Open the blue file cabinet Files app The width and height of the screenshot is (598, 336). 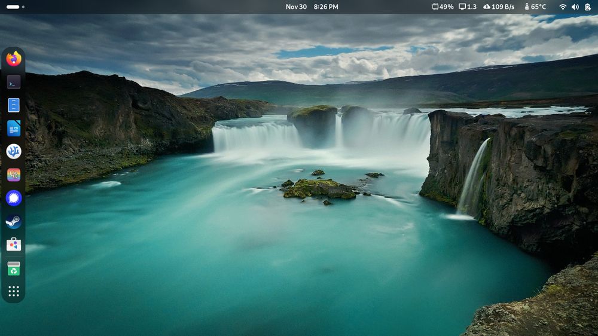[x=14, y=105]
